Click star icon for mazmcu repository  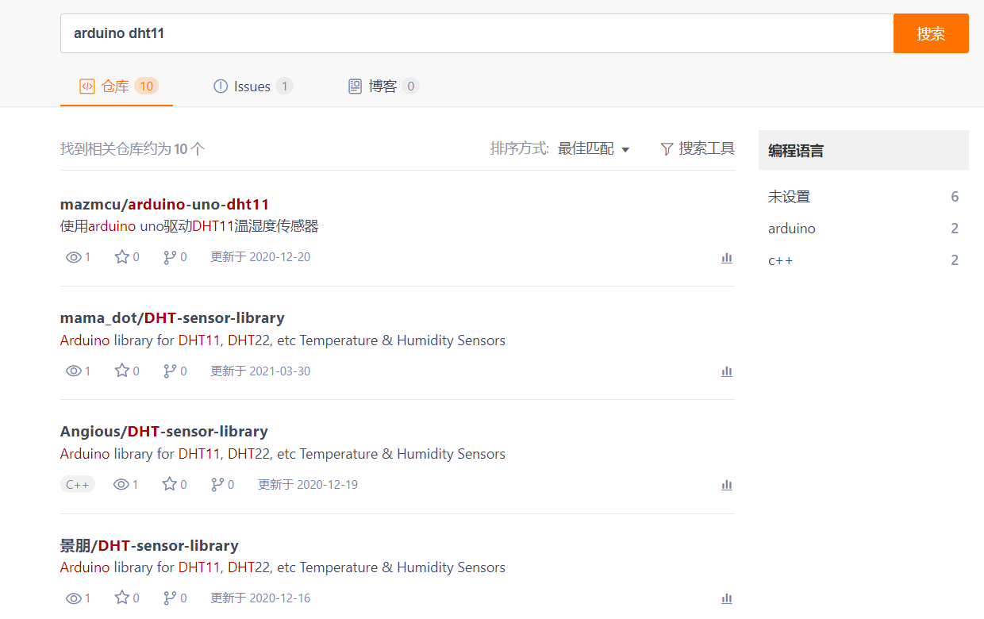click(x=121, y=257)
